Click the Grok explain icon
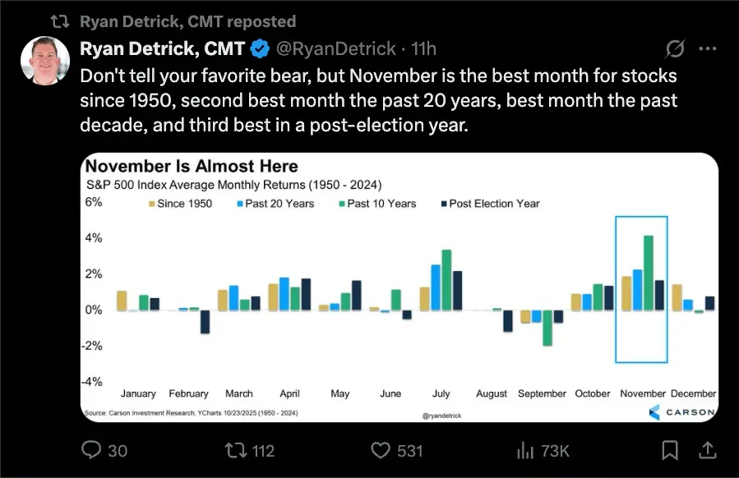739x478 pixels. (x=673, y=49)
